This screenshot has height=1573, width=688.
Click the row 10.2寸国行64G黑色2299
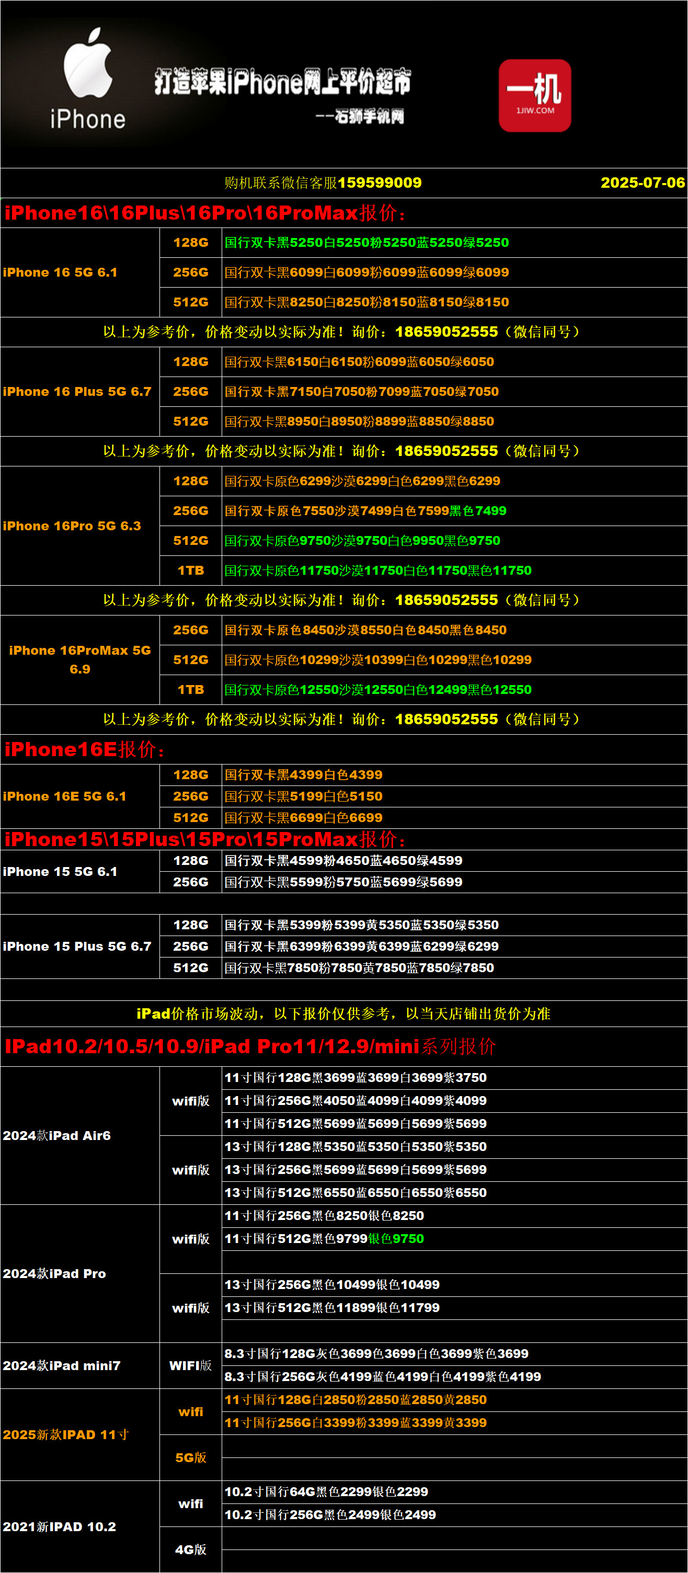(455, 1492)
